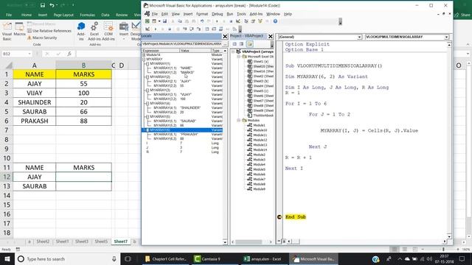Open Properties Window toolbar icon

(253, 21)
